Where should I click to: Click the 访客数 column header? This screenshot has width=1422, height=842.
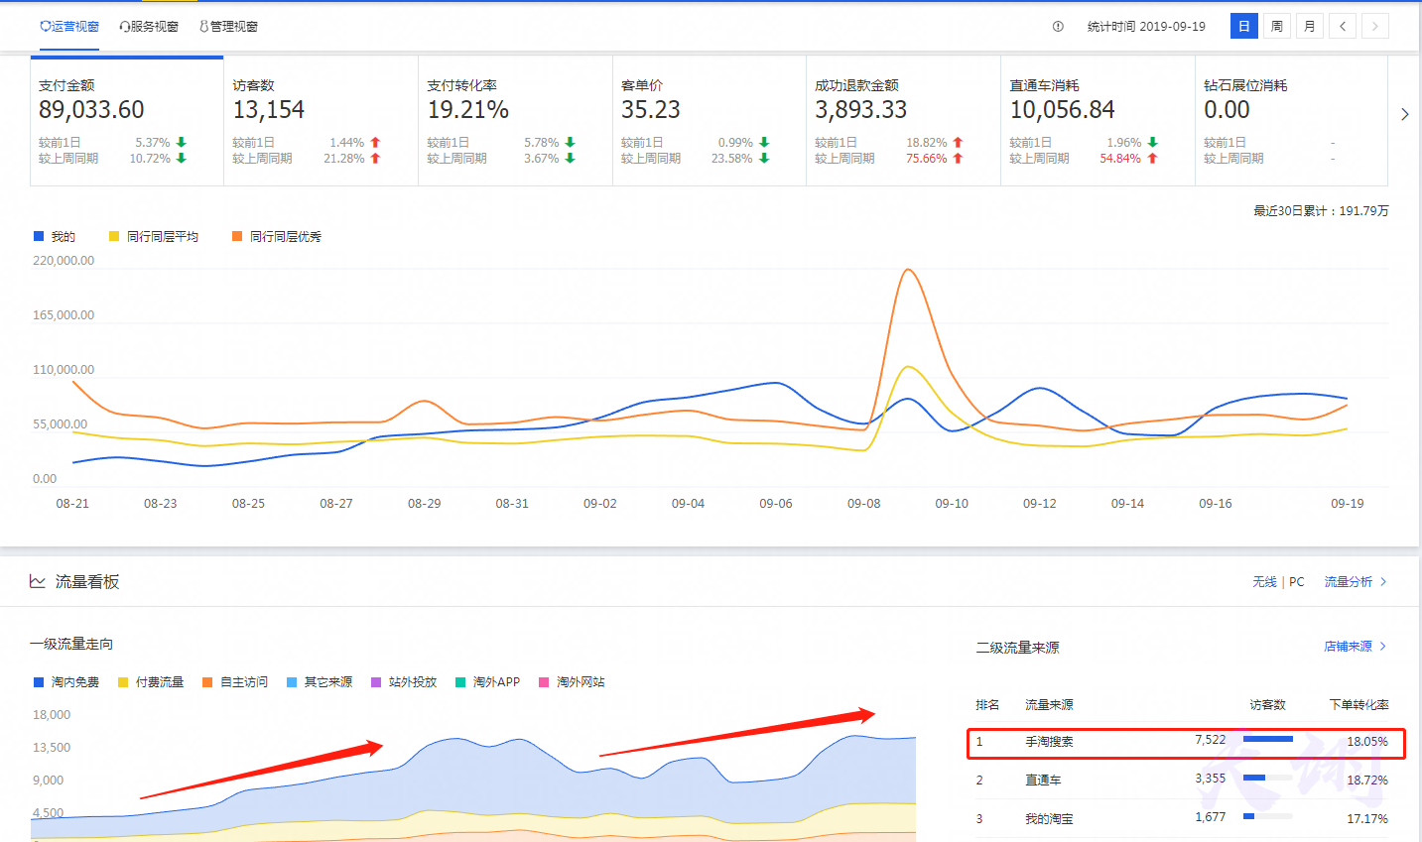(1267, 705)
